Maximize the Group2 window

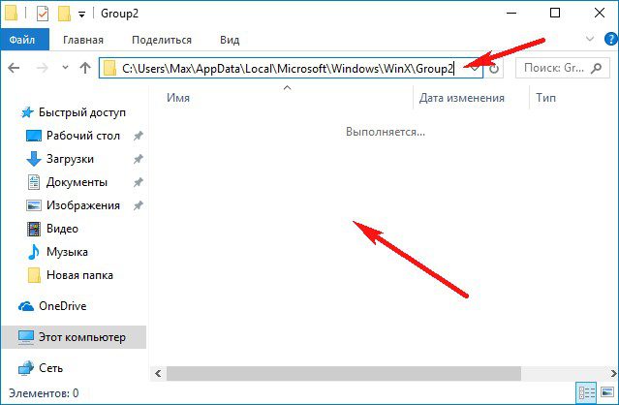click(555, 14)
